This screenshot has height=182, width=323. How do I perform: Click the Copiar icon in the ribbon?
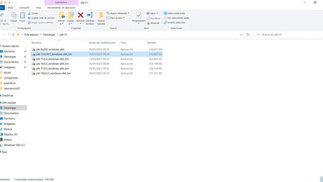pyautogui.click(x=14, y=15)
